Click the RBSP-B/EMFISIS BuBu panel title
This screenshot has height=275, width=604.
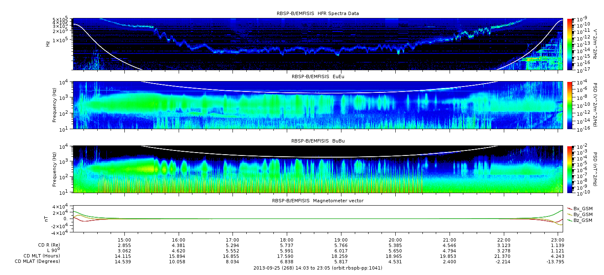pos(318,141)
